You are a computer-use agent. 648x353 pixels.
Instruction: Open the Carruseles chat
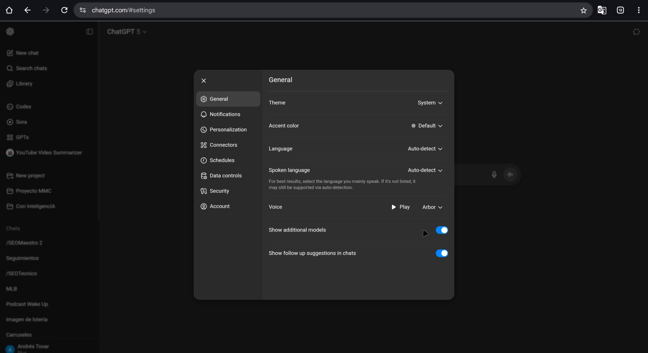click(x=50, y=335)
